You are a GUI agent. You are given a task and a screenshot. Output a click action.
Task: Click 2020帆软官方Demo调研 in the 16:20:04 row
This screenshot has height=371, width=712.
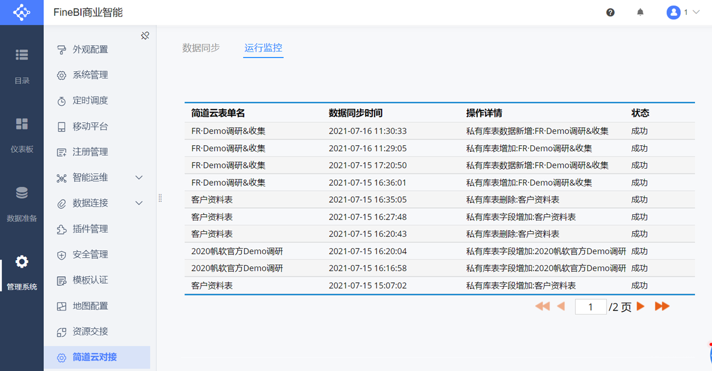point(237,252)
